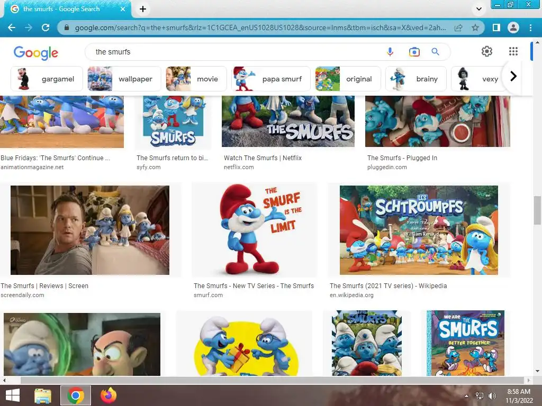Search by image with camera icon
Screen dimensions: 542x406
(414, 52)
